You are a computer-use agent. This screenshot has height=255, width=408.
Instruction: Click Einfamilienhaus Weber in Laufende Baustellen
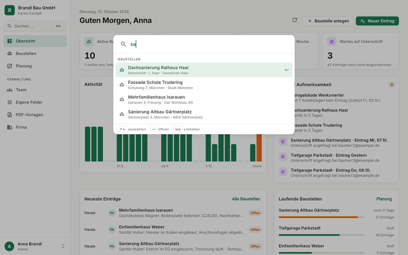[x=302, y=246]
